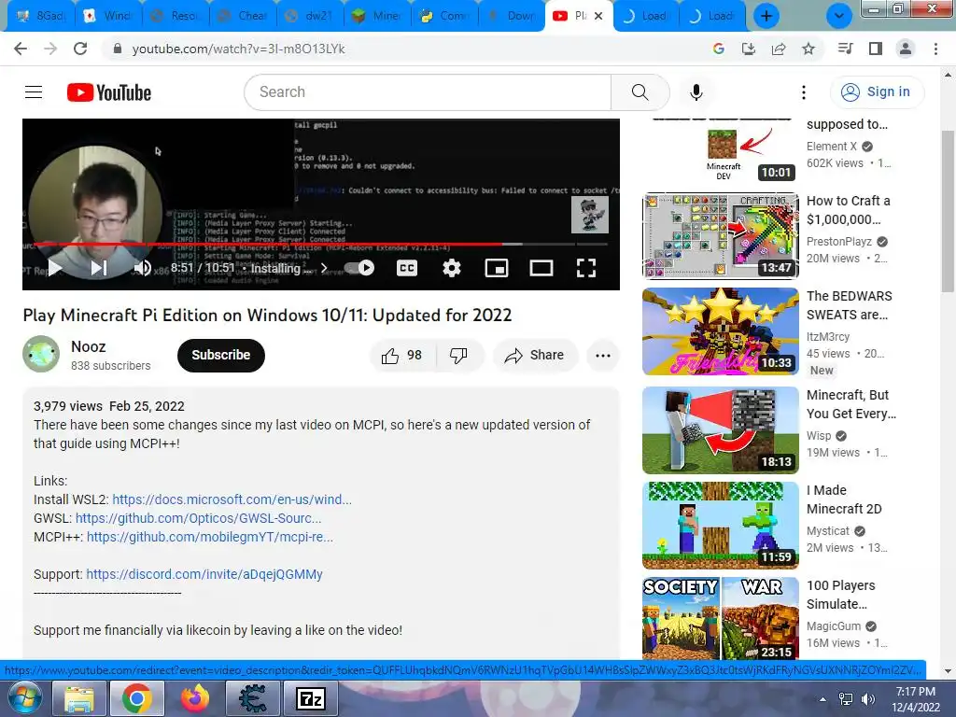Share the video
Screen dimensions: 956x717
click(x=535, y=356)
